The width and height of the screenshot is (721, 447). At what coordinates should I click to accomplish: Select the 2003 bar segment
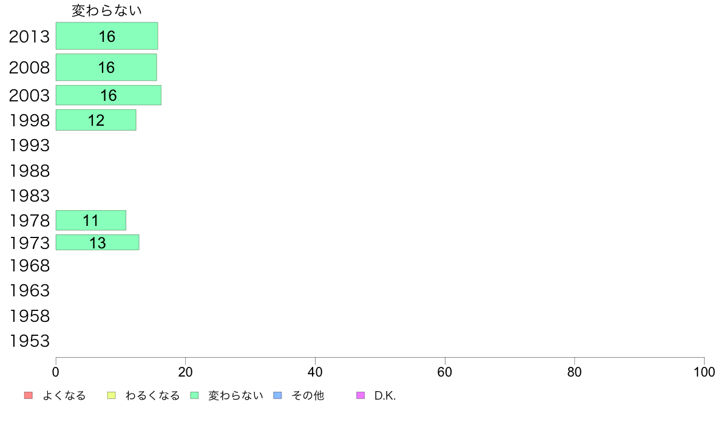(x=109, y=95)
